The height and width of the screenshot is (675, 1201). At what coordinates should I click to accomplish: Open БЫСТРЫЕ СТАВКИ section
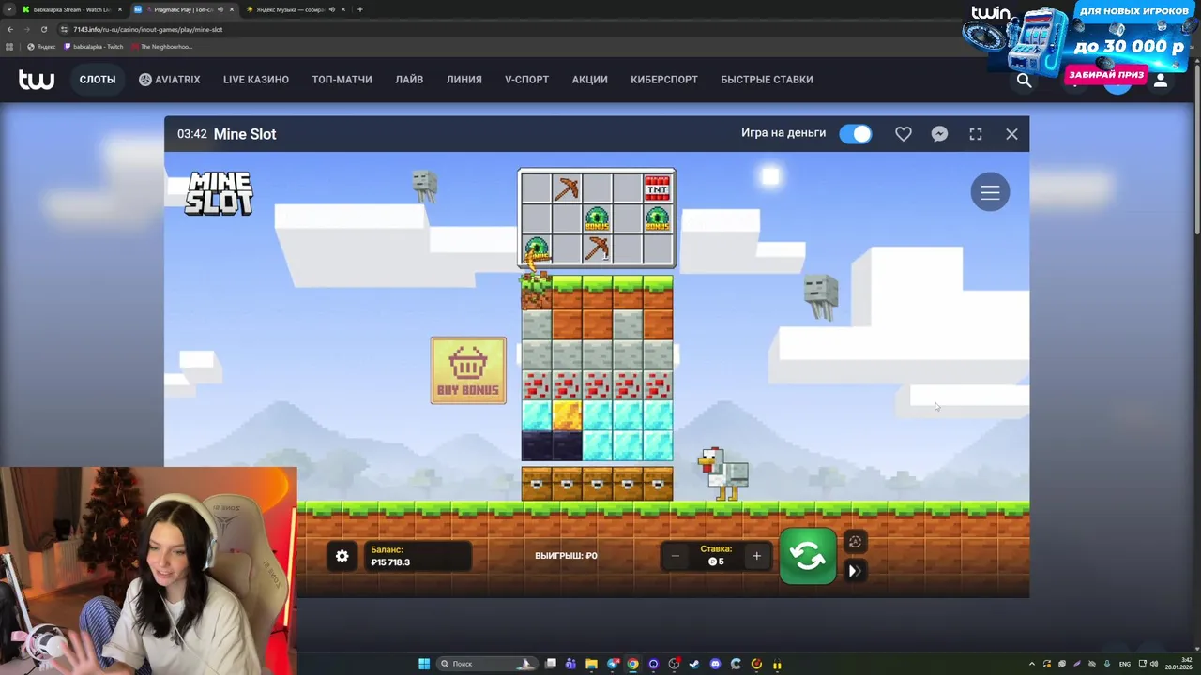tap(767, 80)
